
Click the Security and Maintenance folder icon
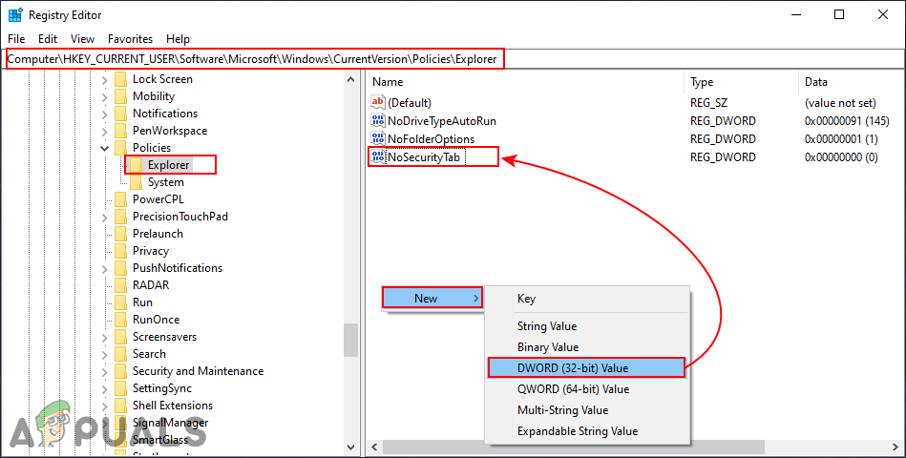[x=120, y=371]
